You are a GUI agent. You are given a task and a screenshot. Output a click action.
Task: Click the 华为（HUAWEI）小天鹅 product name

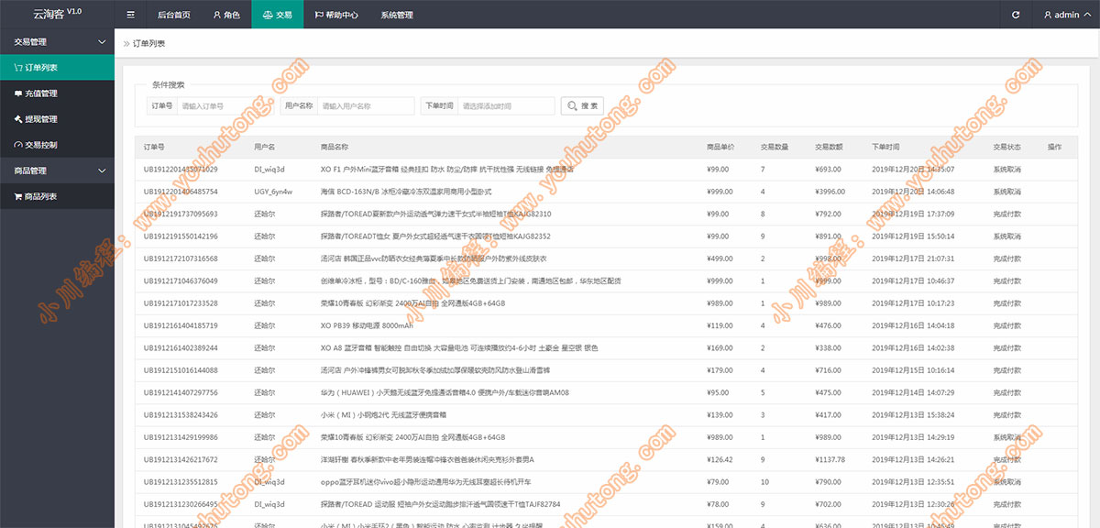pyautogui.click(x=445, y=392)
